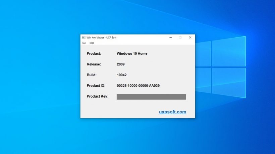Minimize the Win Key Viewer window
Viewport: 275px width, 154px height.
pyautogui.click(x=170, y=37)
